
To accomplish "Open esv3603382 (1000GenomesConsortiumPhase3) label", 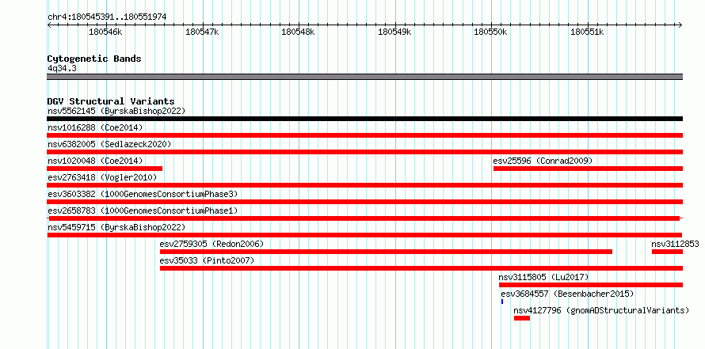I will pyautogui.click(x=143, y=194).
